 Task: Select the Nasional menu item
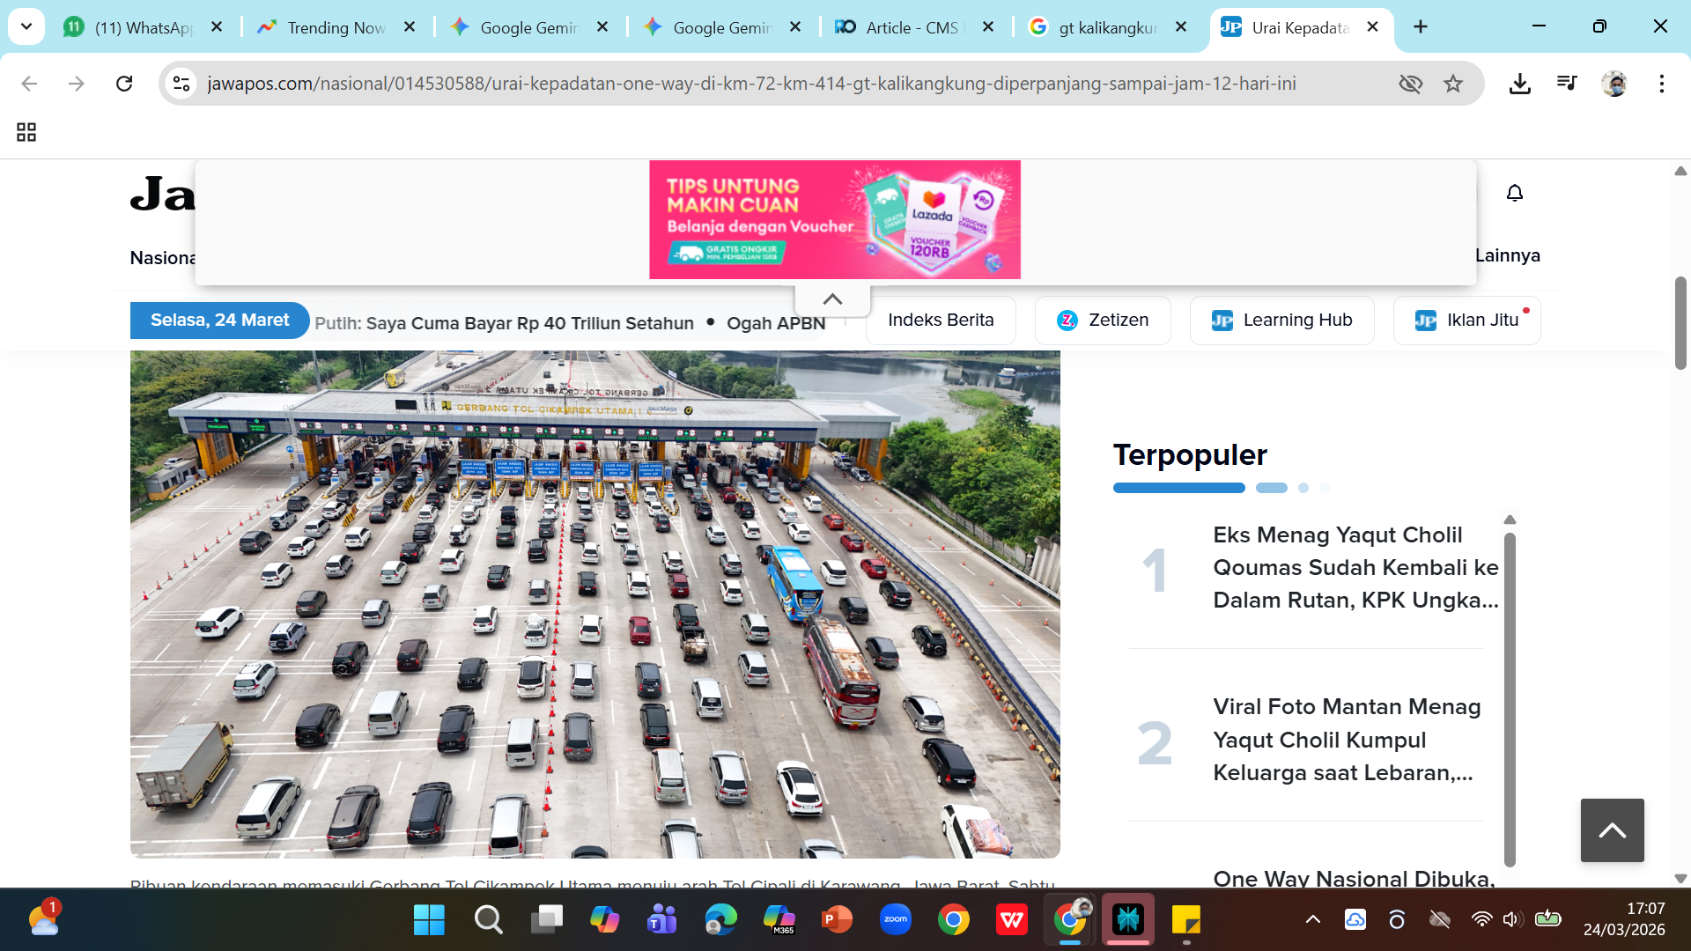(x=164, y=258)
